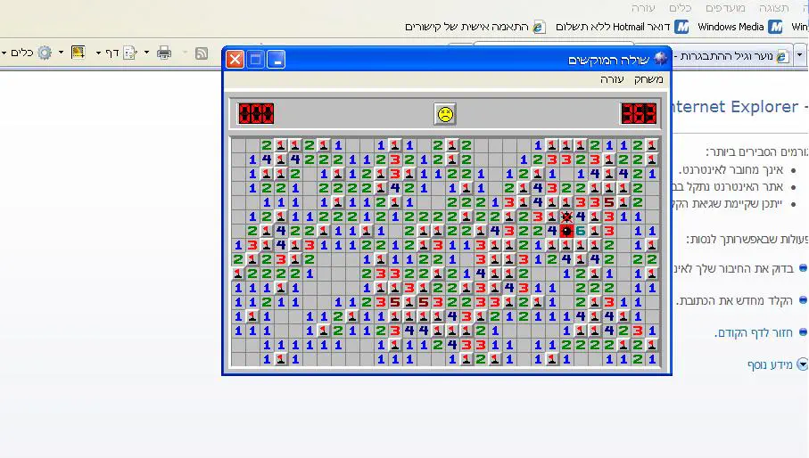
Task: Click the exploded red mine cell
Action: click(566, 230)
